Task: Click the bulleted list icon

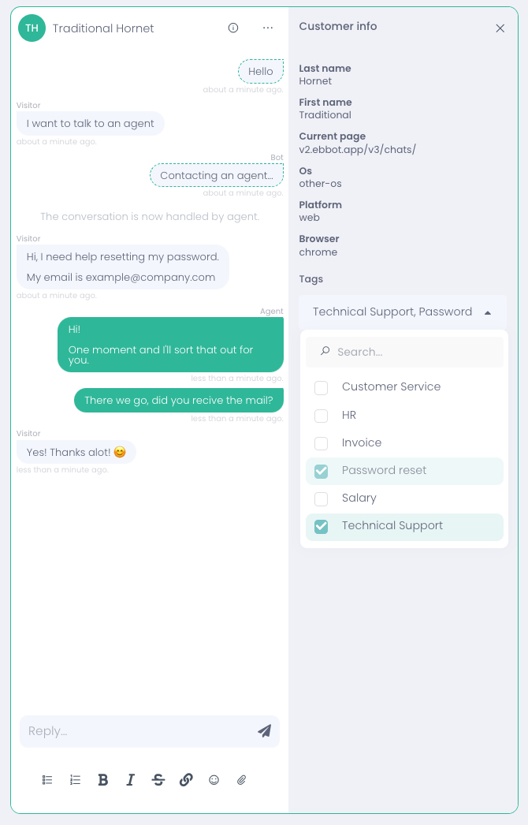Action: tap(47, 780)
